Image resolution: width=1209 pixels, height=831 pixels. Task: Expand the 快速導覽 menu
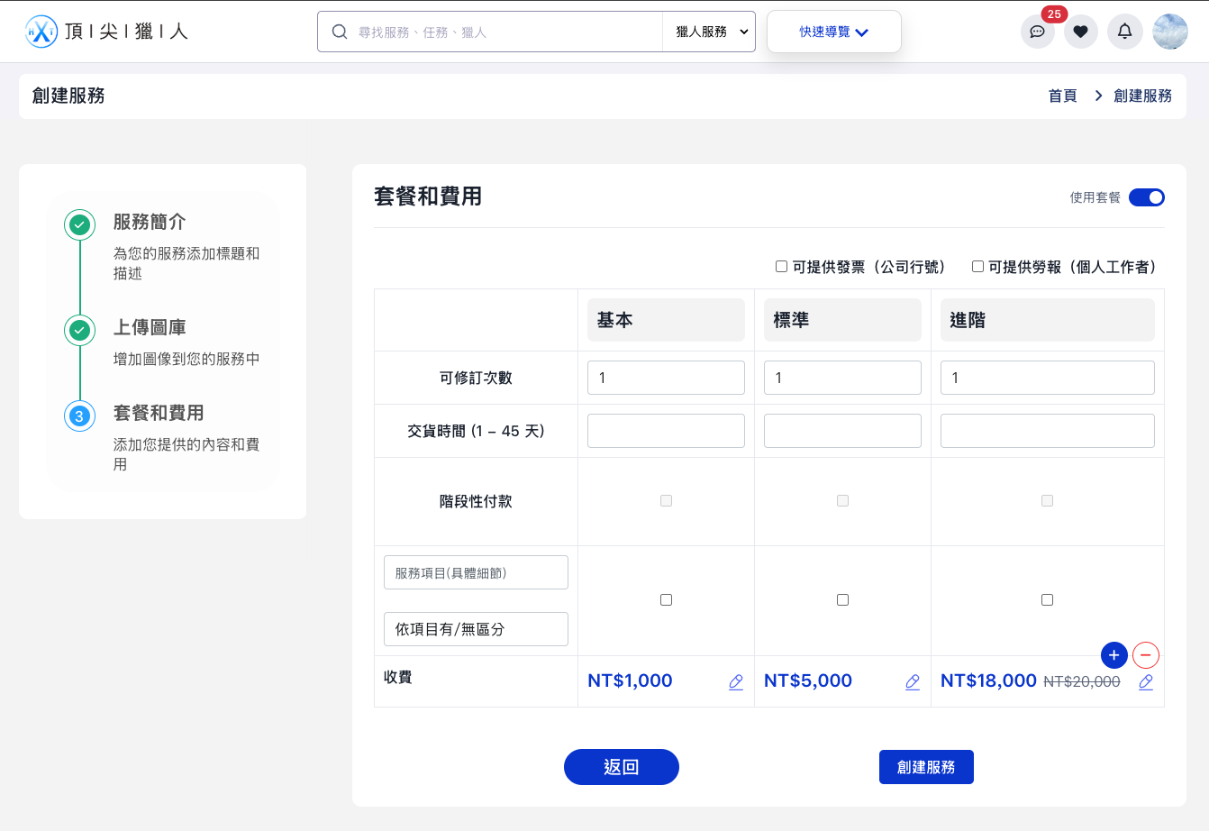tap(833, 32)
